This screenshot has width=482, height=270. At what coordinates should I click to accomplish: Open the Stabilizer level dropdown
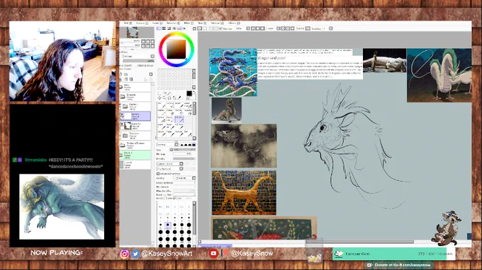coord(331,28)
